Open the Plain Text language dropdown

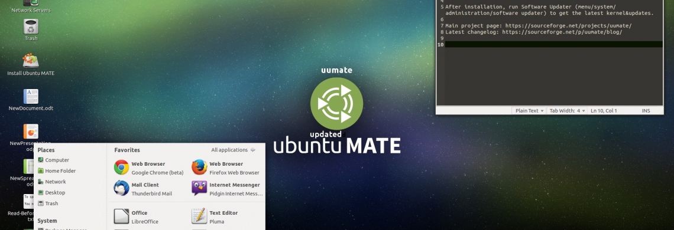pos(529,111)
